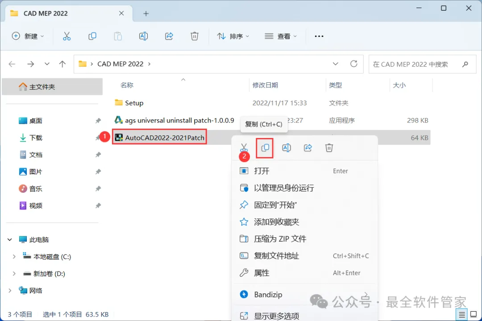Close the CAD MEP 2022 tab
This screenshot has width=482, height=321.
pos(121,13)
